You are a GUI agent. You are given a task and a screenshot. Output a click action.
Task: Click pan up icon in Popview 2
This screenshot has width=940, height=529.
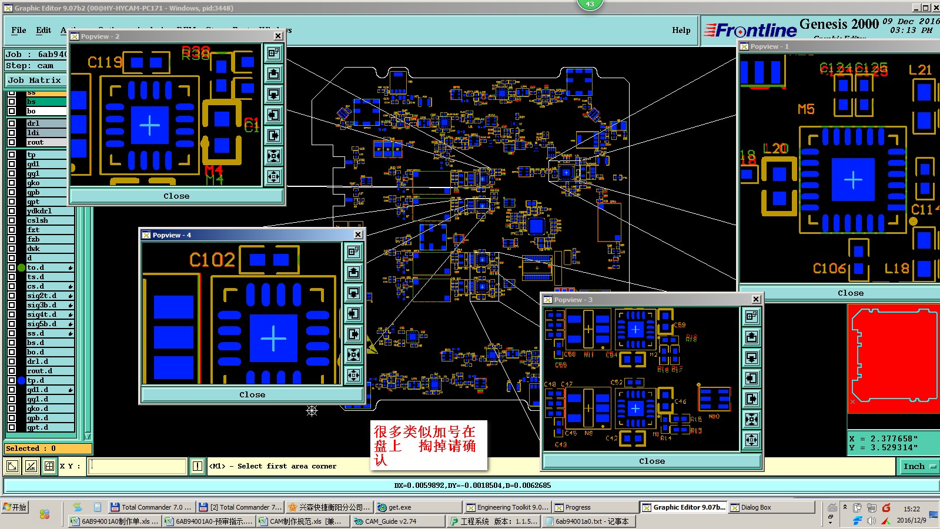coord(274,73)
